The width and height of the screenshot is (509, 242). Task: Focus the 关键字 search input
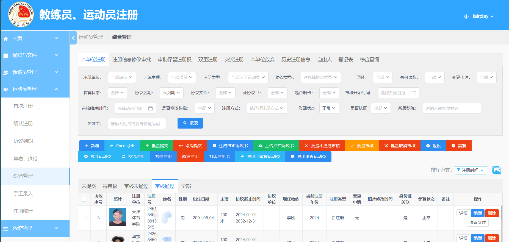(x=137, y=124)
